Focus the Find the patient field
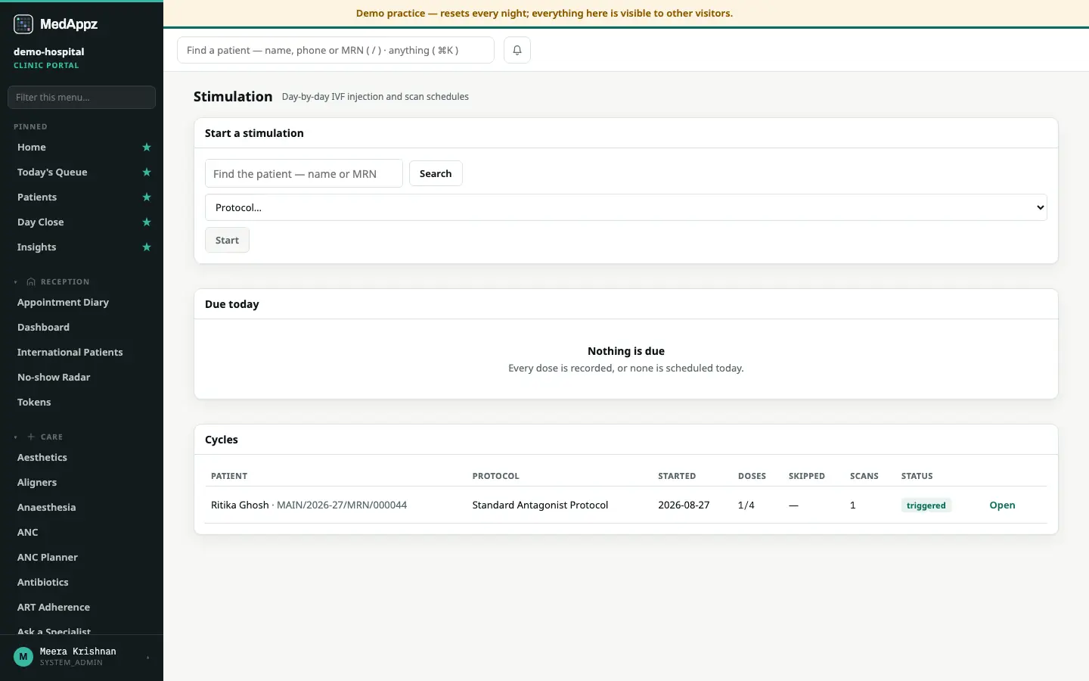 (x=304, y=173)
